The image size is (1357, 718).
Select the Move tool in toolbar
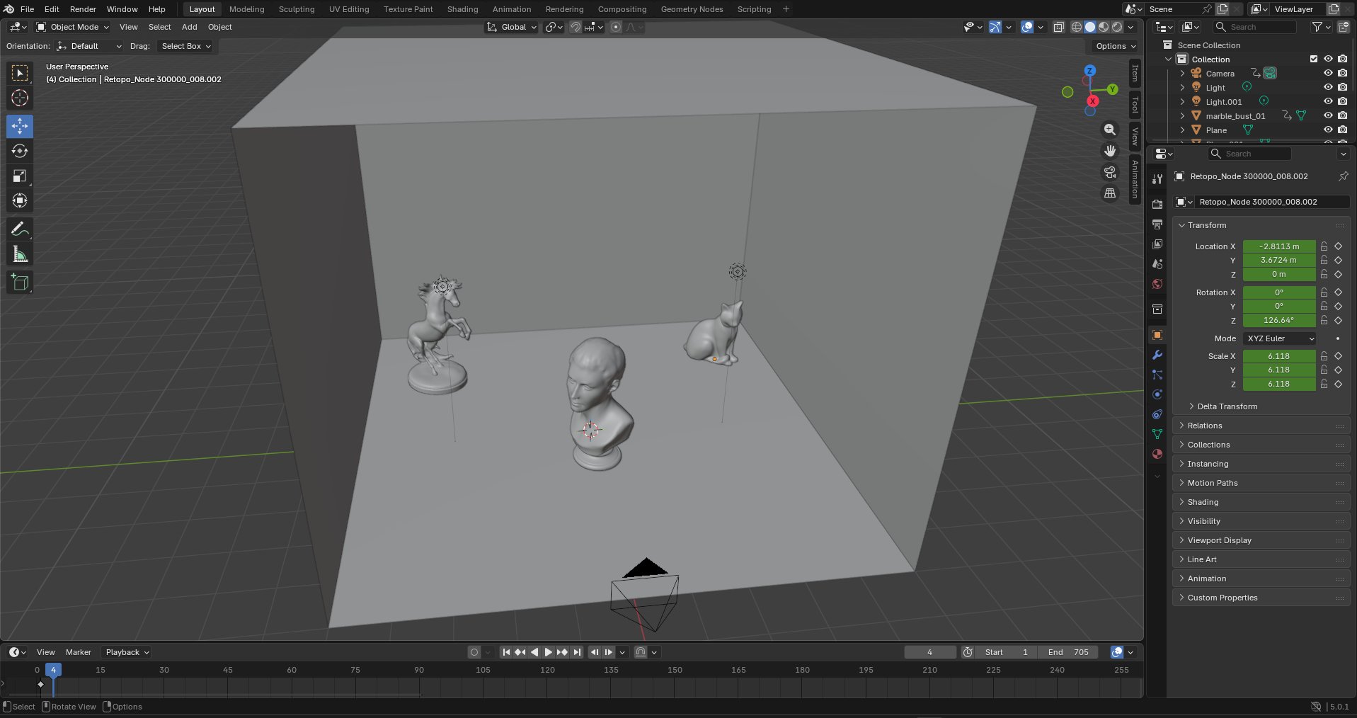point(20,126)
